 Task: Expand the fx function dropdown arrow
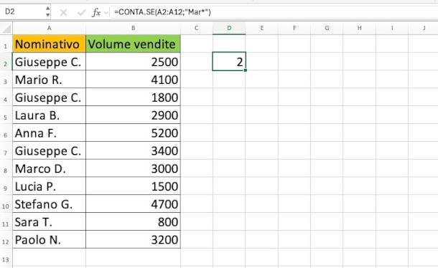point(106,13)
